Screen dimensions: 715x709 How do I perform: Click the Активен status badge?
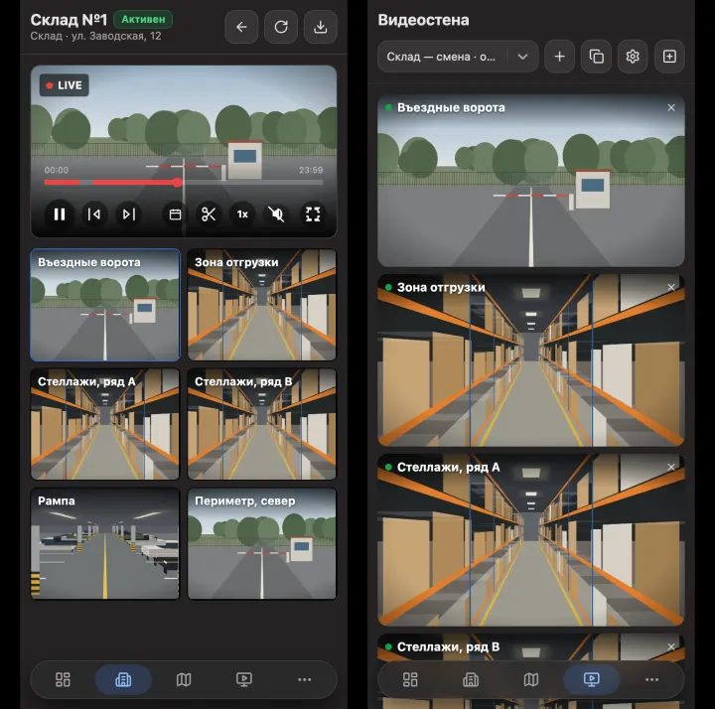tap(143, 19)
